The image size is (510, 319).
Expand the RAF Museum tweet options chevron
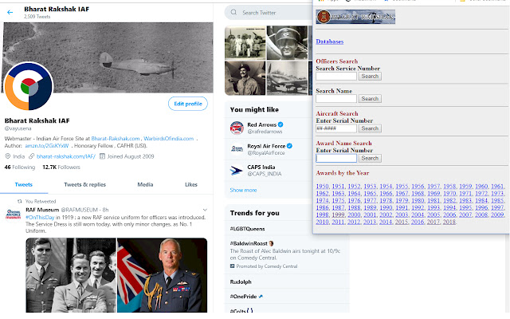[205, 210]
